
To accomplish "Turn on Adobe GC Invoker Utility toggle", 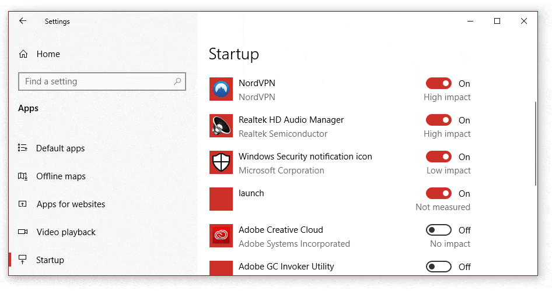I will pyautogui.click(x=439, y=267).
